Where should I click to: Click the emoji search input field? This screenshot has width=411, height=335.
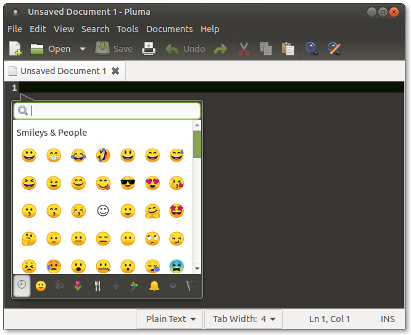tap(114, 110)
